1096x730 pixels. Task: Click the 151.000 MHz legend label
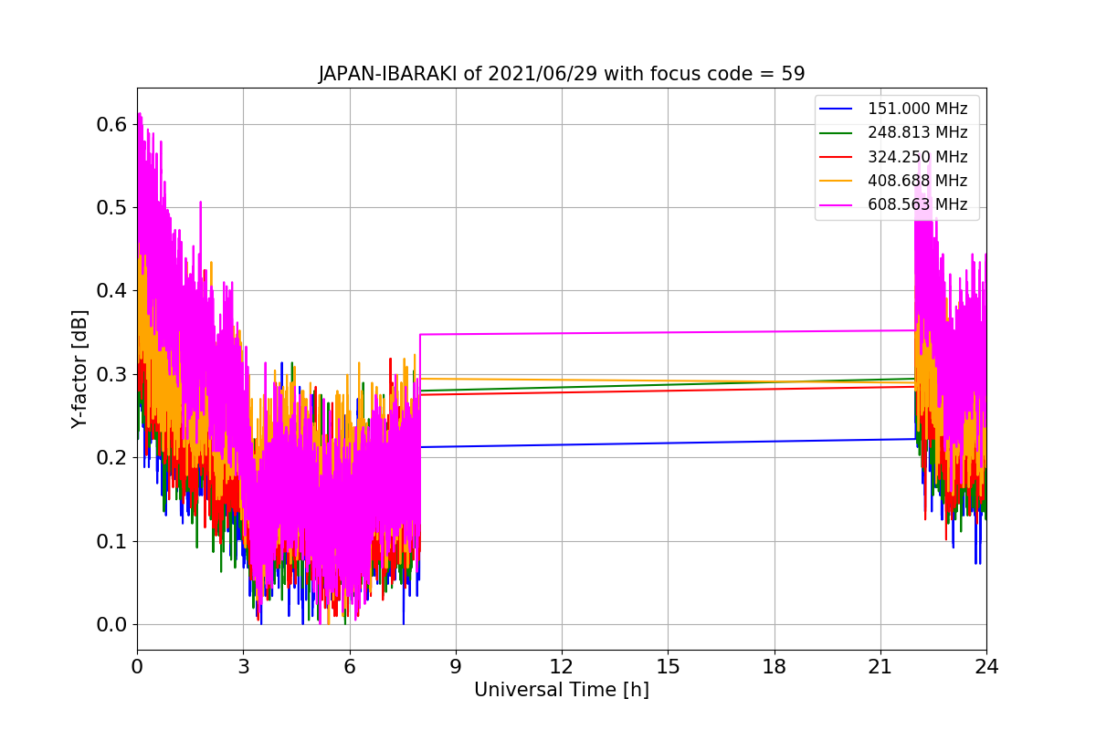tap(917, 109)
